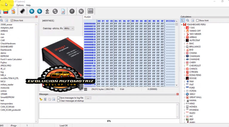Click the broom clear messages icon
This screenshot has width=229, height=127.
point(41,99)
